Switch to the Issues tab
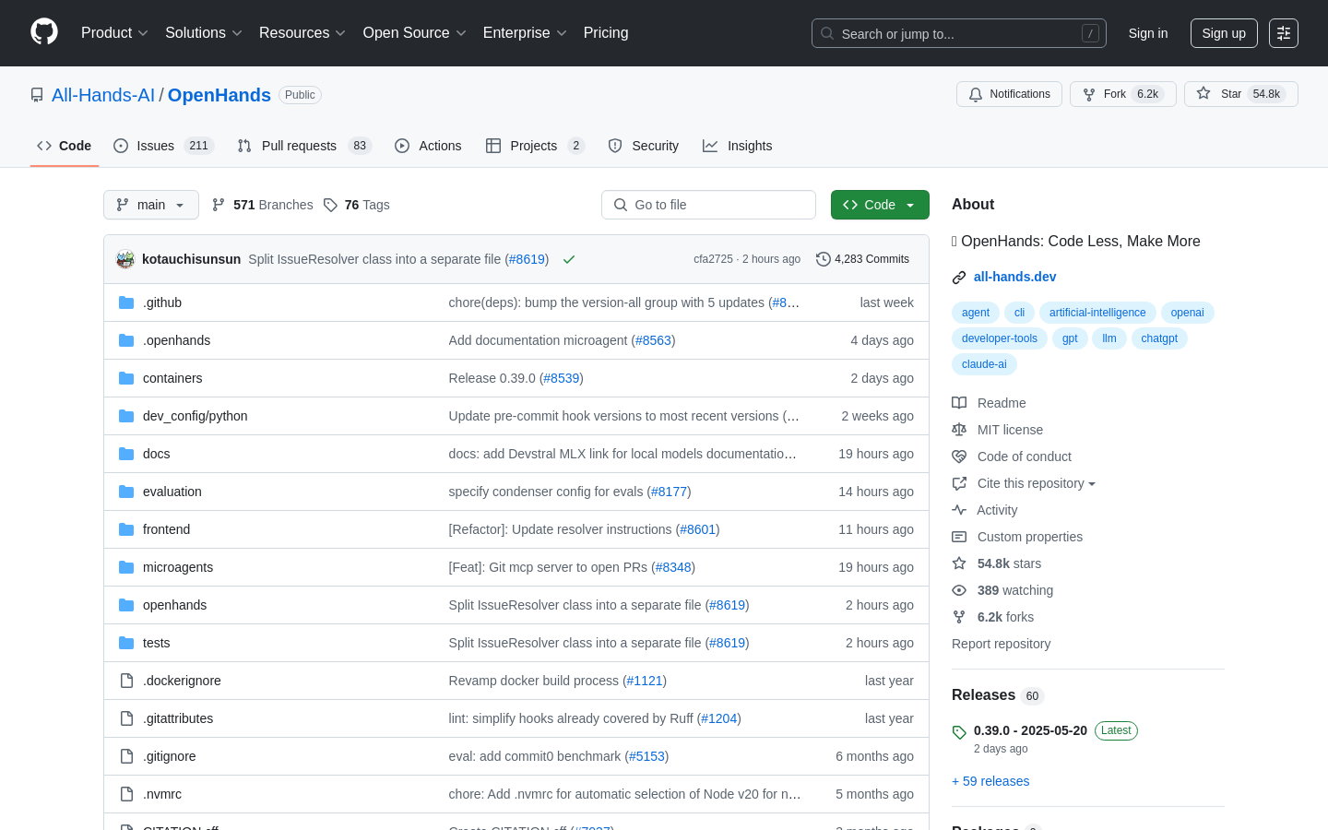Image resolution: width=1328 pixels, height=830 pixels. 163,146
